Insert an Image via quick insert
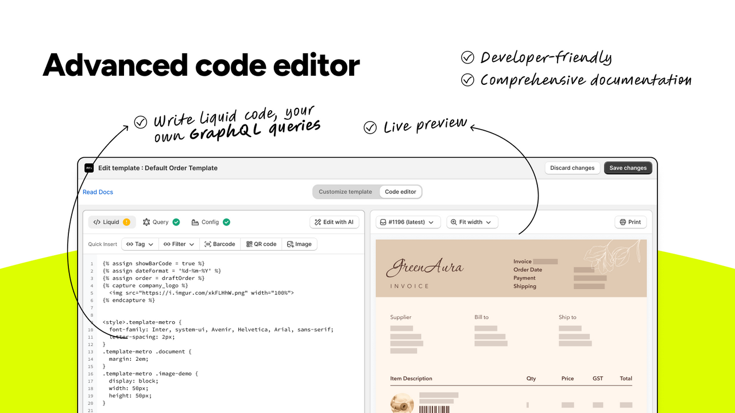The height and width of the screenshot is (413, 735). (x=299, y=244)
